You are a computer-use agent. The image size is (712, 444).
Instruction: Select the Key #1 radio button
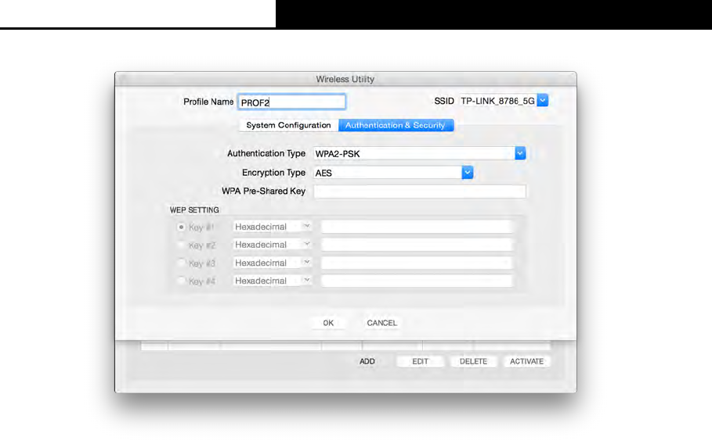(x=181, y=227)
